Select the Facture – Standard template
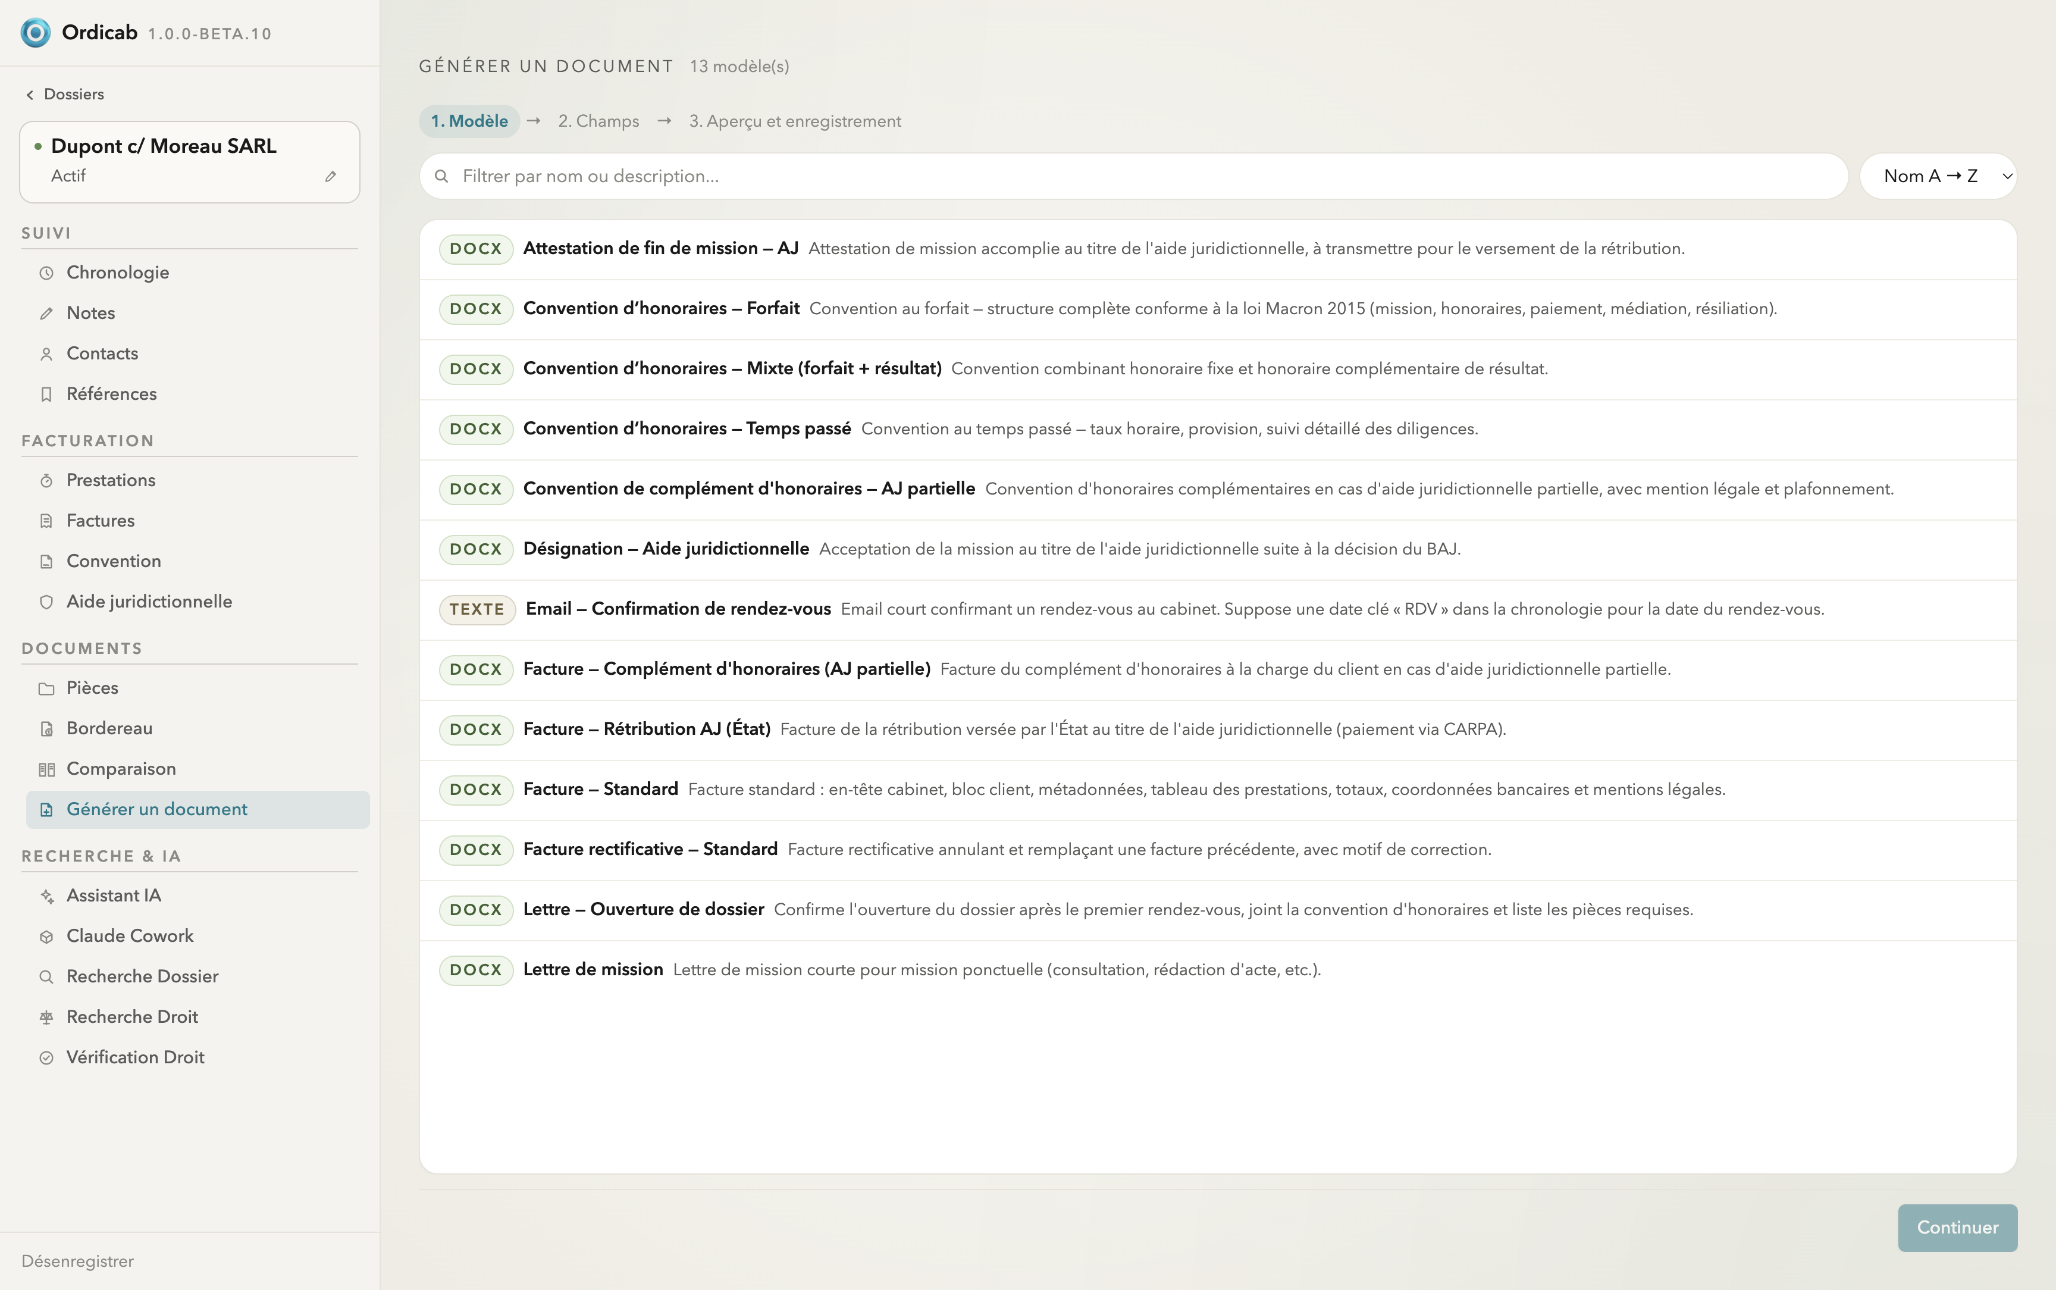Viewport: 2056px width, 1290px height. click(1218, 790)
